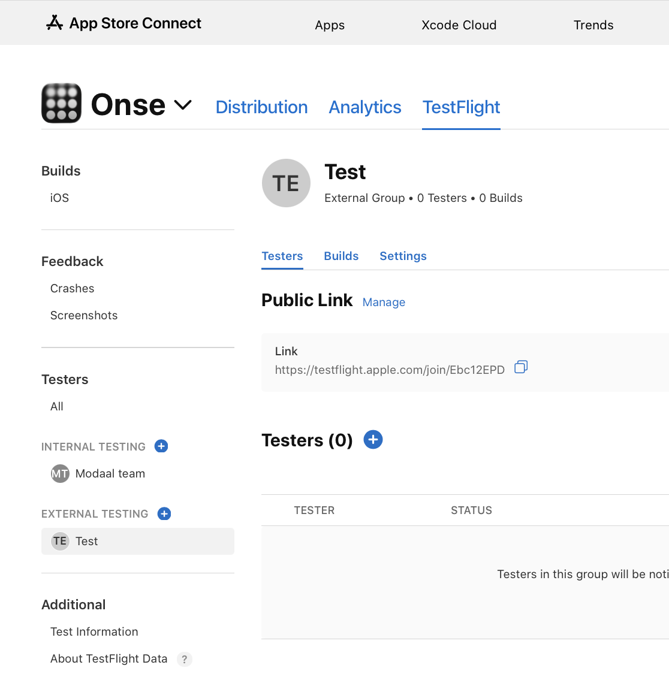Click the MT avatar of Modaal team
669x677 pixels.
60,474
